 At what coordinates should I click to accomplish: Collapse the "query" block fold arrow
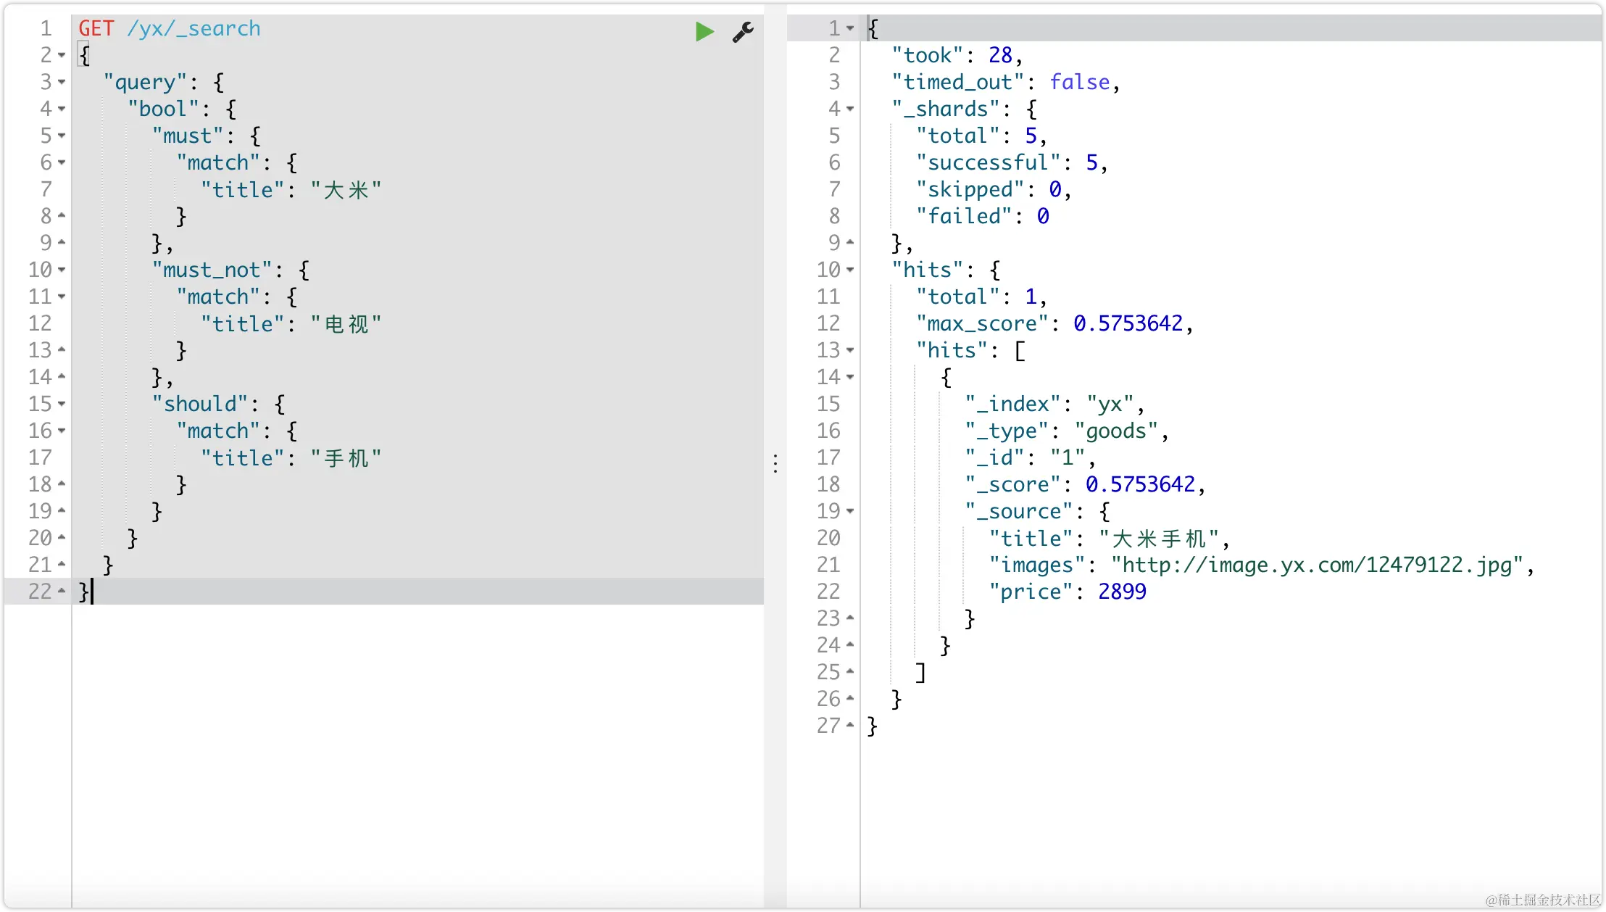point(62,82)
